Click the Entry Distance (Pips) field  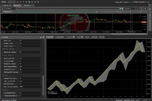[31, 93]
